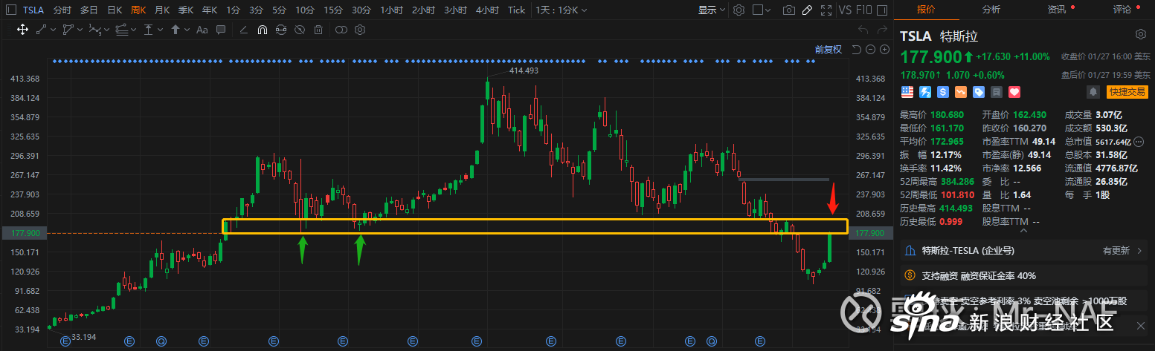
Task: Select the wave pattern drawing tool
Action: [94, 30]
